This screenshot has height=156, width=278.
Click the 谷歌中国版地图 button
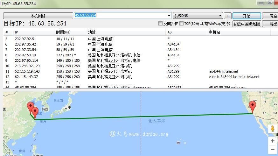tap(247, 24)
